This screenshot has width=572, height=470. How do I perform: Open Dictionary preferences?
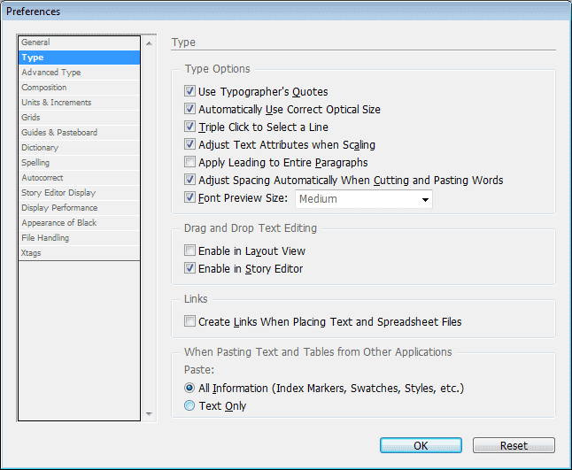79,148
